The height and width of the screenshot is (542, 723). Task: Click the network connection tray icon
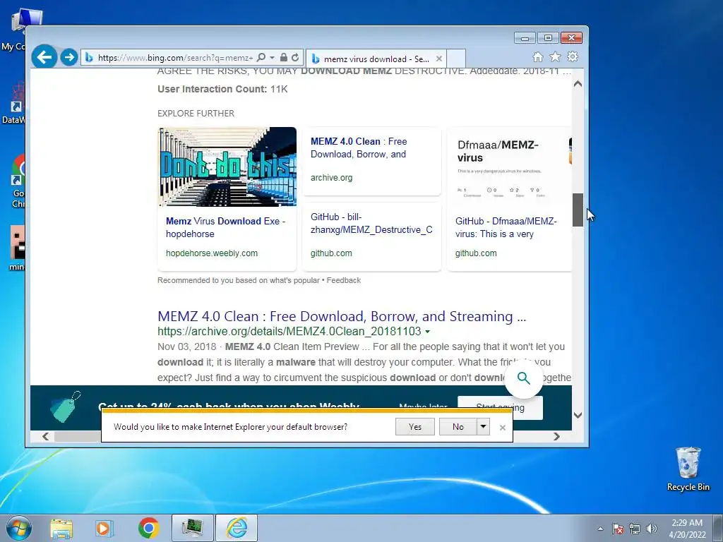pyautogui.click(x=635, y=529)
